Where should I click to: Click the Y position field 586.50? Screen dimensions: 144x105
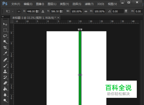[57, 11]
